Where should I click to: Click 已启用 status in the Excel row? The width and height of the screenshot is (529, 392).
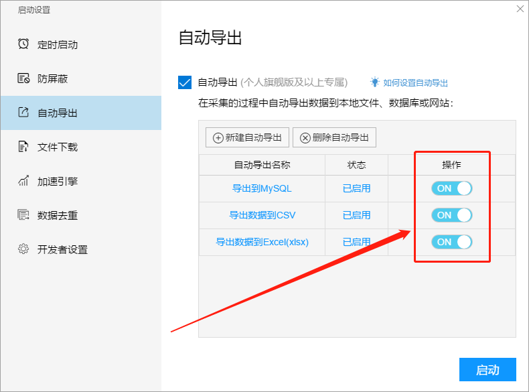pyautogui.click(x=357, y=242)
